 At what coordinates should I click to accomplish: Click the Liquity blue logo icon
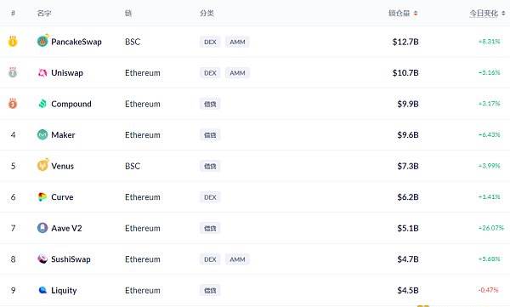(x=42, y=290)
